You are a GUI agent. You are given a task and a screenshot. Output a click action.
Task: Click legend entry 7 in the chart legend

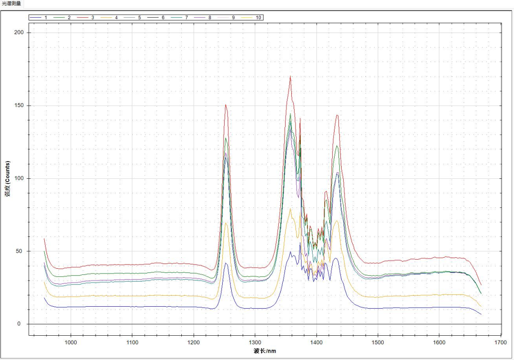(180, 18)
